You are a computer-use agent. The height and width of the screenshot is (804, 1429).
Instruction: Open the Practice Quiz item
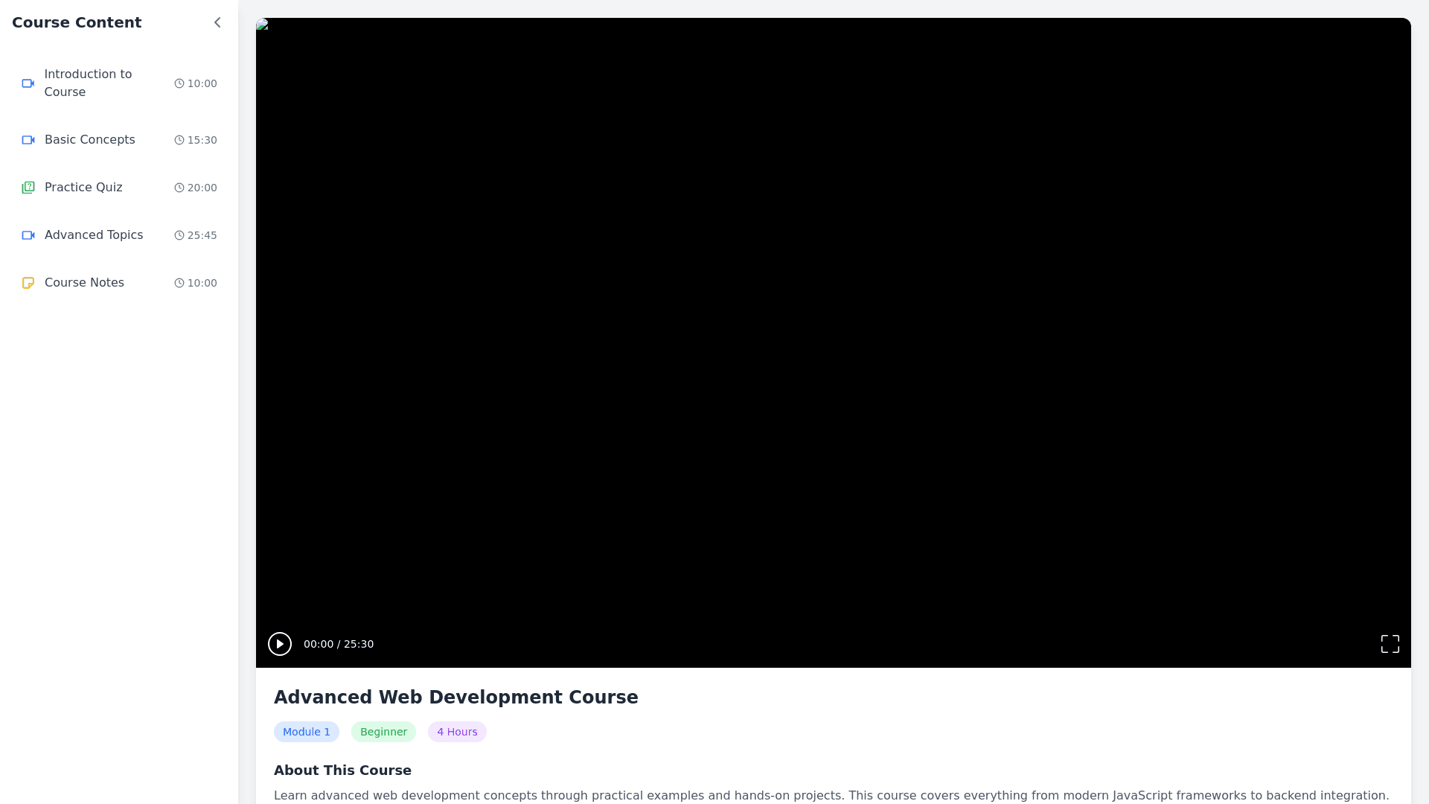tap(83, 188)
